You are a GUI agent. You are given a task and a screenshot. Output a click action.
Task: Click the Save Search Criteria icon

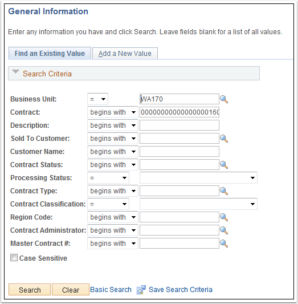141,290
